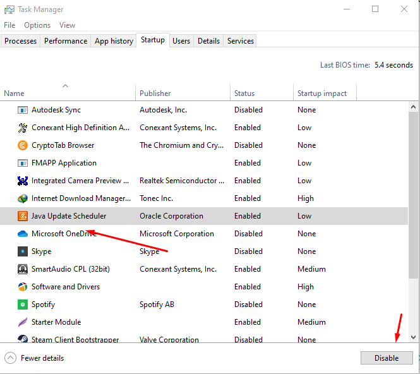420x374 pixels.
Task: Maximize the Task Manager window
Action: 375,9
